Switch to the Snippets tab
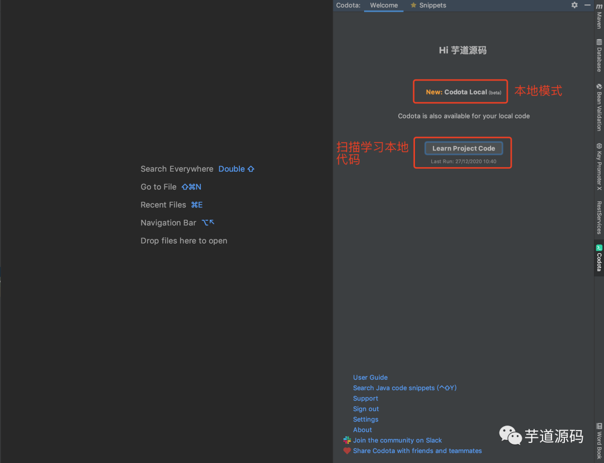 (428, 6)
